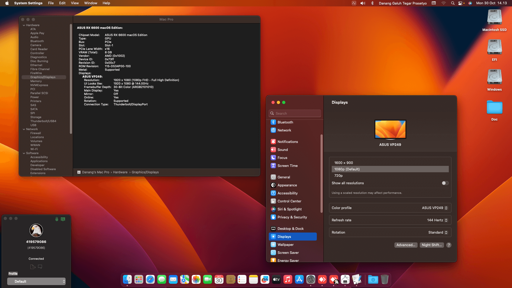Collapse the Network section in System Information

[24, 129]
